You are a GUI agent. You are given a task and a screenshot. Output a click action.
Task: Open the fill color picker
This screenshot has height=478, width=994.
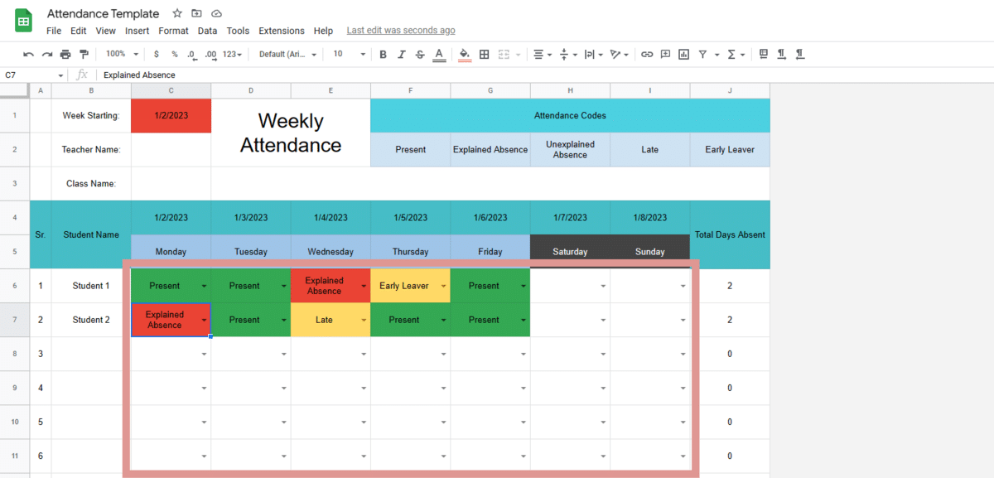pyautogui.click(x=463, y=53)
